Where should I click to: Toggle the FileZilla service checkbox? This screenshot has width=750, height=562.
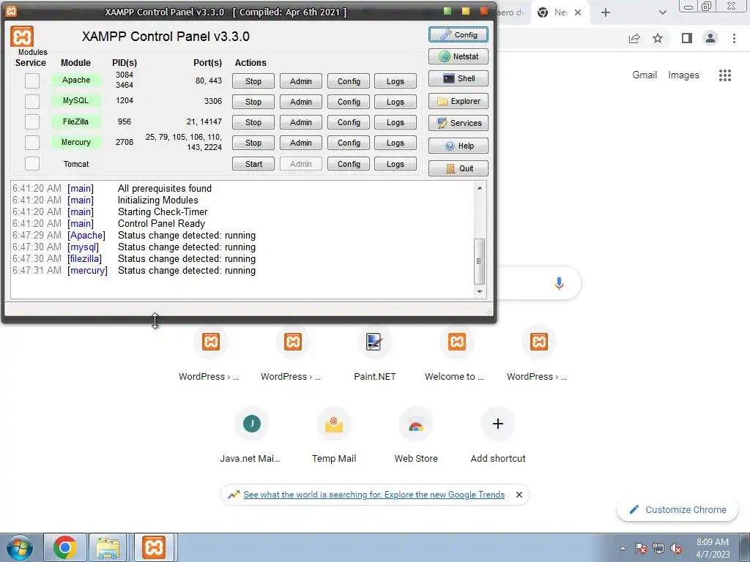(x=32, y=121)
